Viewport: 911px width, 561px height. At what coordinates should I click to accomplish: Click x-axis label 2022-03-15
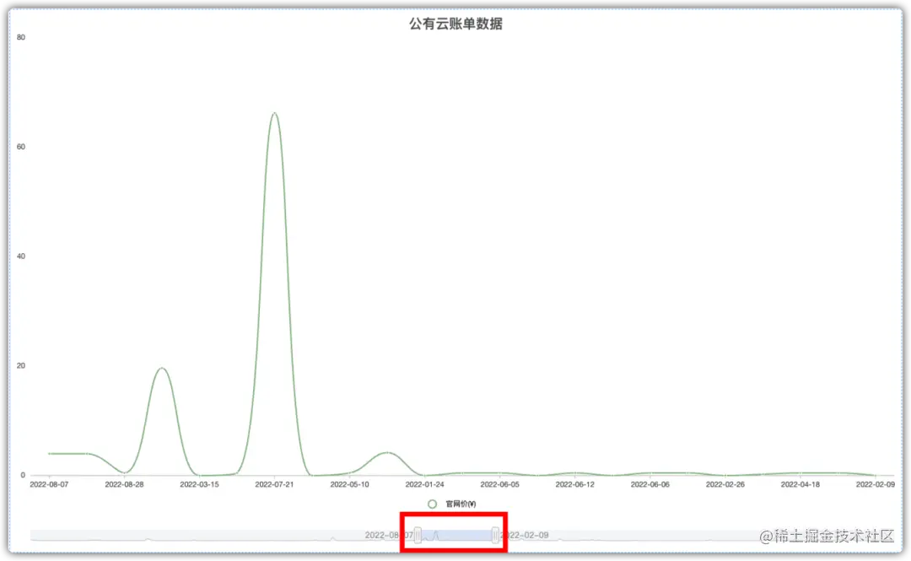199,484
